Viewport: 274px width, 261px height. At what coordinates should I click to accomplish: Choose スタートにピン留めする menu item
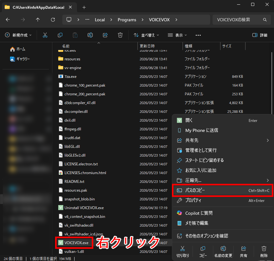click(x=223, y=160)
